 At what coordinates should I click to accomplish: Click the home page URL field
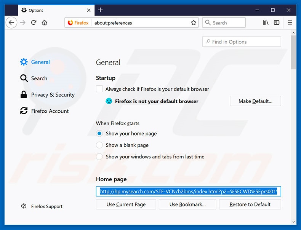pyautogui.click(x=188, y=192)
